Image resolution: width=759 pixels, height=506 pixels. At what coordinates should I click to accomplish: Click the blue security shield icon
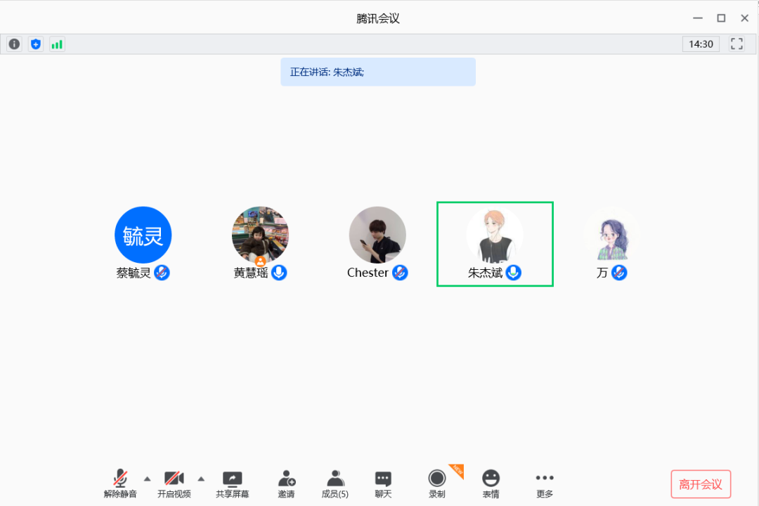(36, 44)
